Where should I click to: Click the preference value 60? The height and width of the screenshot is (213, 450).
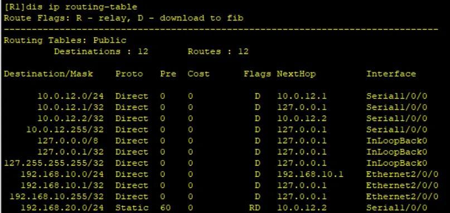coord(165,207)
